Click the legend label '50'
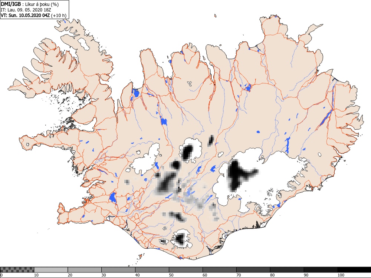The height and width of the screenshot is (278, 371). click(171, 275)
